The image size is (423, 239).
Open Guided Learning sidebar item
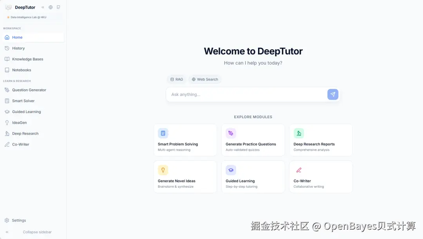pos(33,112)
